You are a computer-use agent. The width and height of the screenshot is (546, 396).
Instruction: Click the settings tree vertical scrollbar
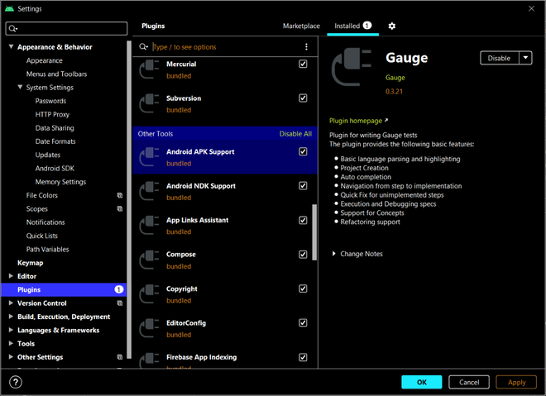pos(129,200)
